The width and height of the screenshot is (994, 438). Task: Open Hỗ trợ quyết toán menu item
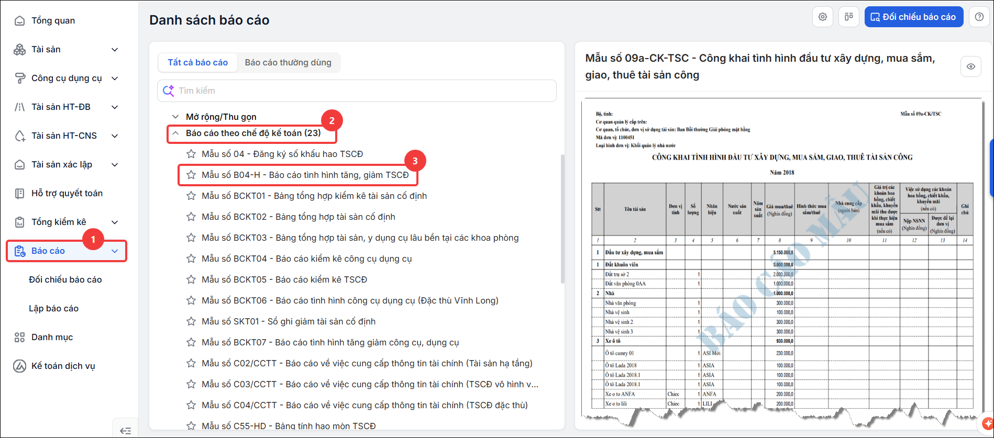point(67,193)
